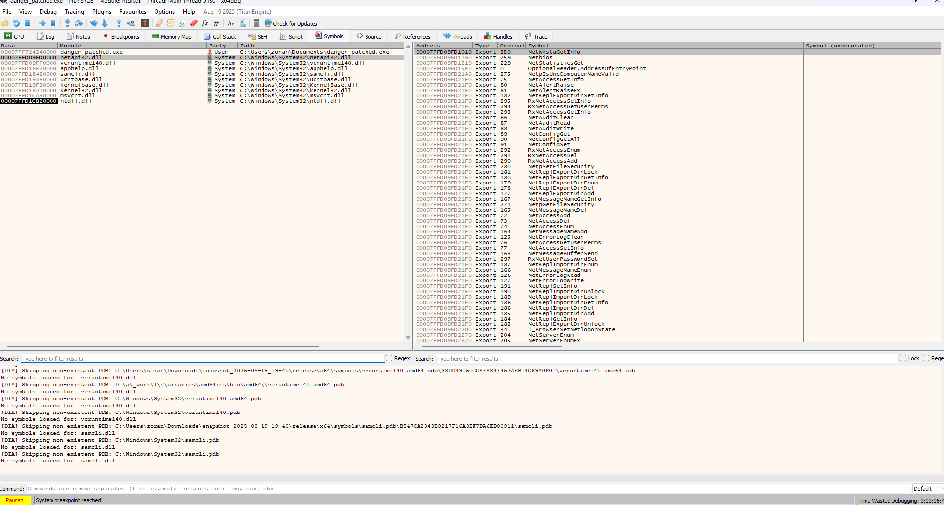Enable Regex checkbox for module search

tap(389, 358)
